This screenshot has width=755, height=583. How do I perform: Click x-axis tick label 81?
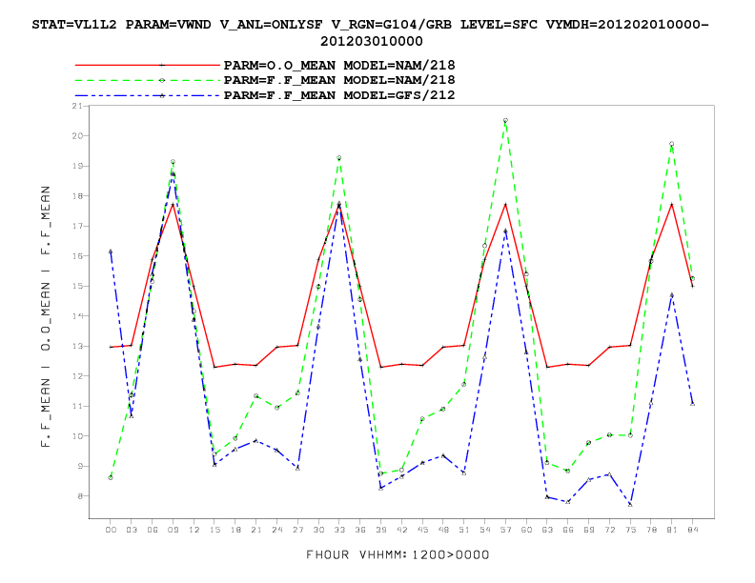coord(672,530)
